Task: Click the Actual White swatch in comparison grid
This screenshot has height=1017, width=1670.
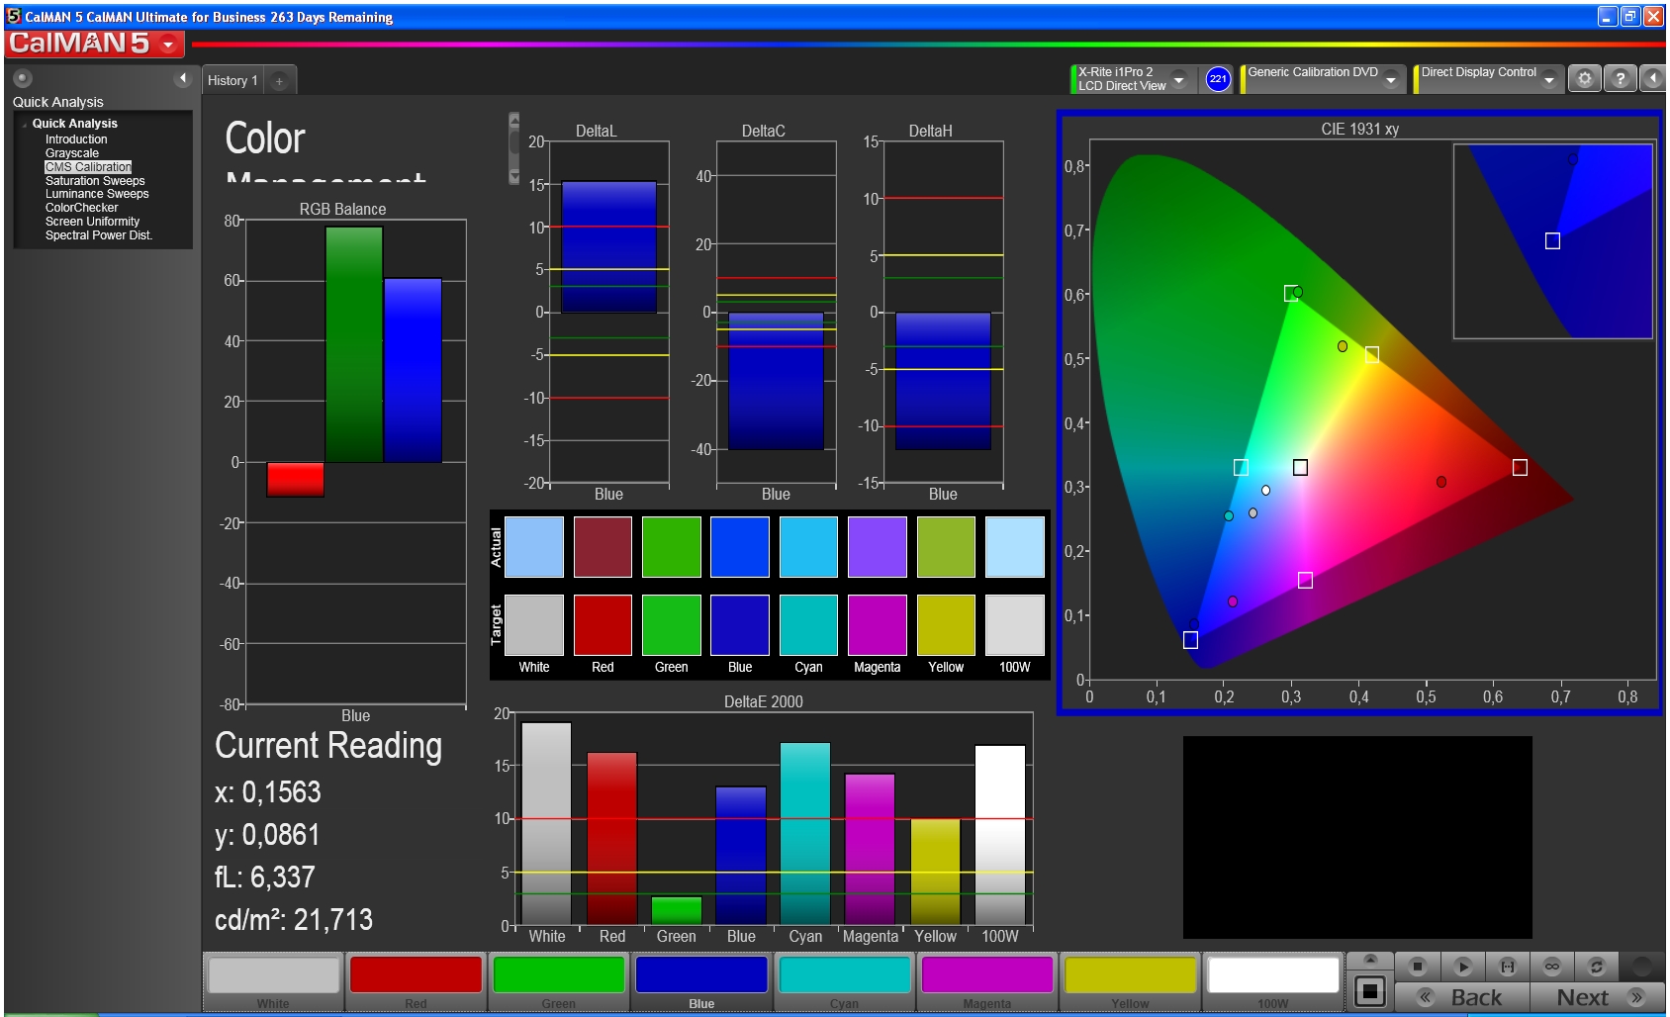Action: pos(534,547)
